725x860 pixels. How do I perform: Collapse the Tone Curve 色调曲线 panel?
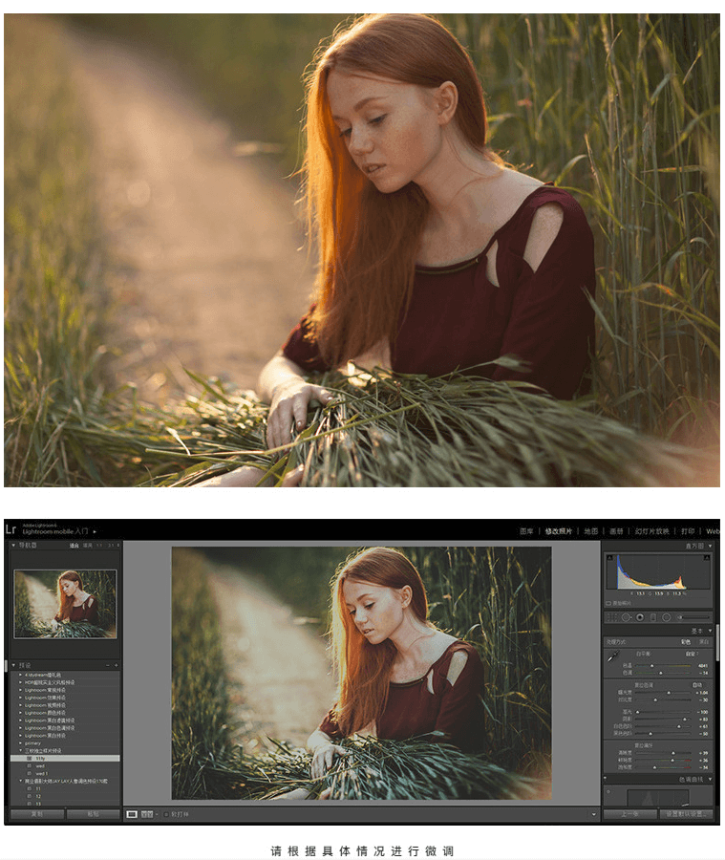click(710, 780)
